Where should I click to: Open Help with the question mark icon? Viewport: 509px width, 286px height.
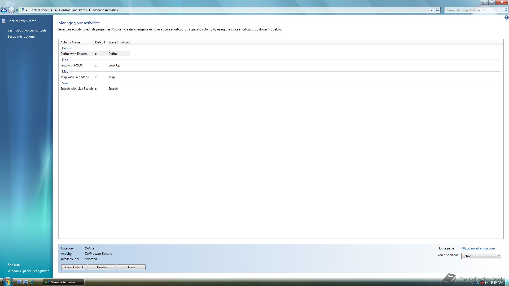(x=506, y=17)
